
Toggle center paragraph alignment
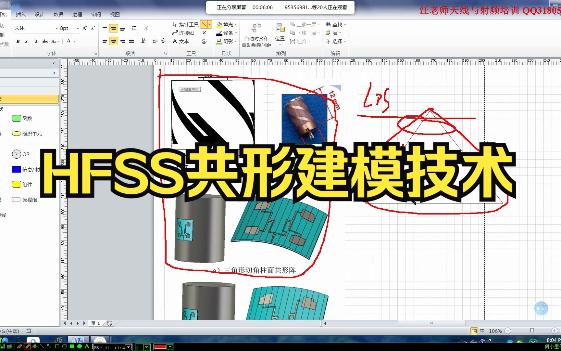click(x=114, y=41)
